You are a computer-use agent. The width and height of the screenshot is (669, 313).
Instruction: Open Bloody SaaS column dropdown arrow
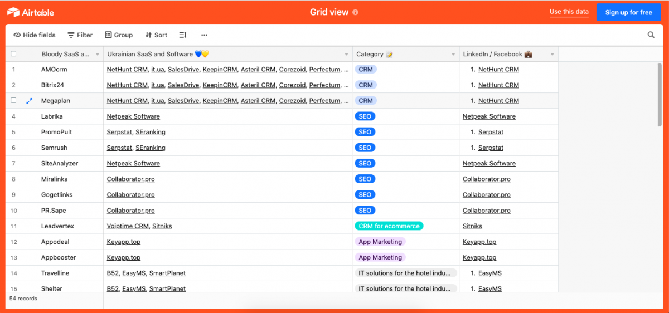[x=98, y=55]
